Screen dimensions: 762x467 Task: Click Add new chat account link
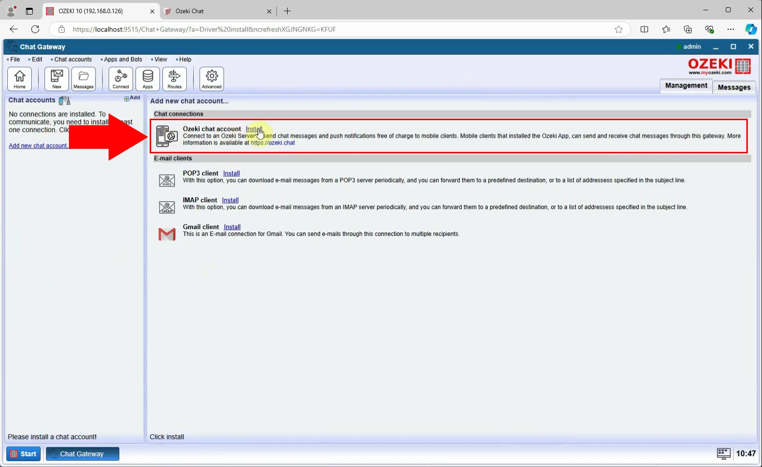point(38,146)
